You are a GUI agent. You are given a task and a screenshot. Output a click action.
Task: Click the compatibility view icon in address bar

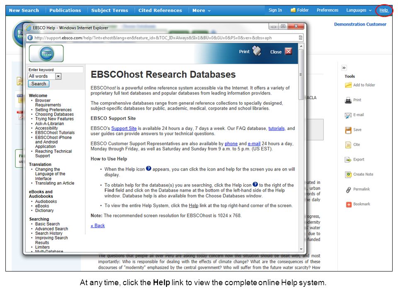301,38
